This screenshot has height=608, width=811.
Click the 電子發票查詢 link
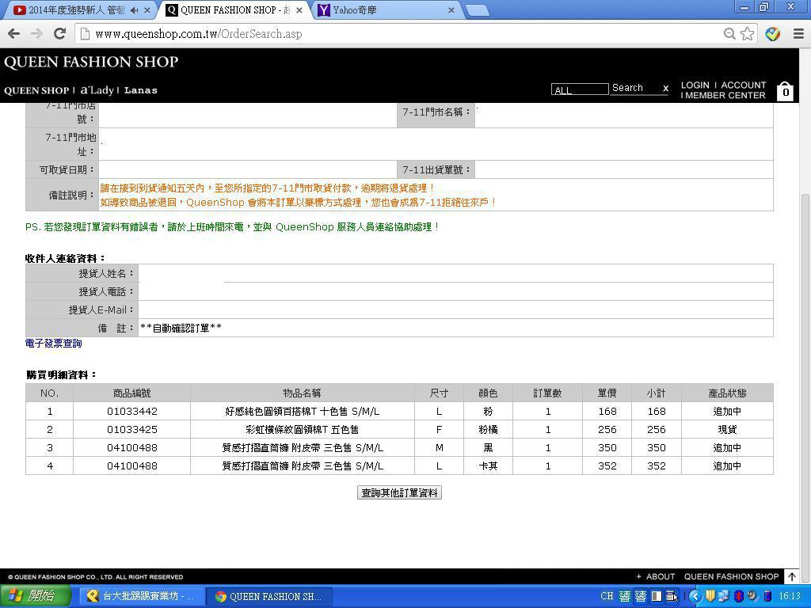click(x=53, y=344)
